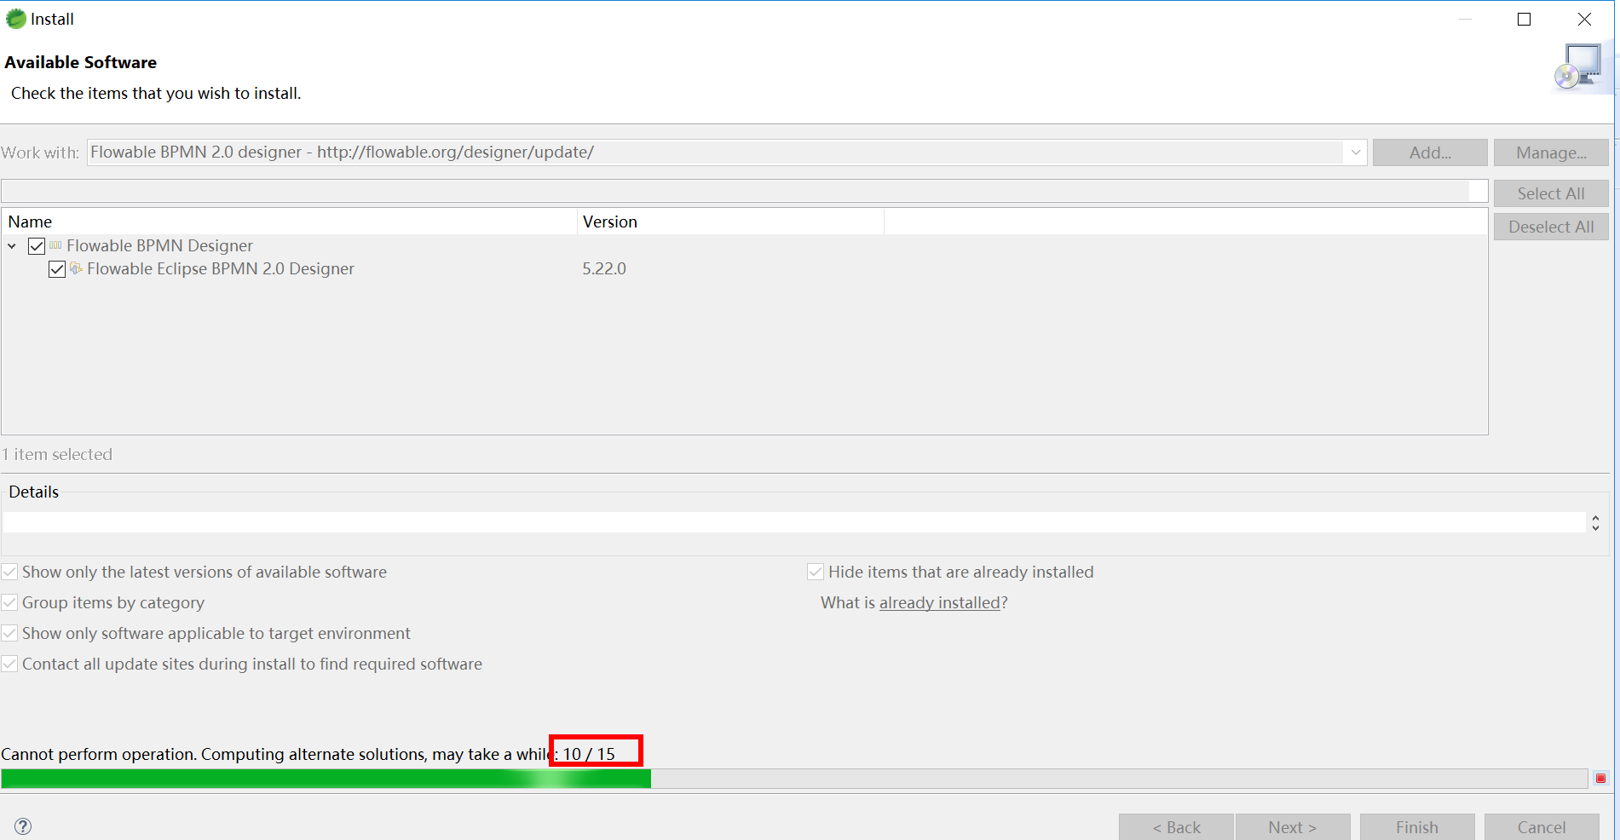Click the filter text field above the list

pyautogui.click(x=744, y=191)
